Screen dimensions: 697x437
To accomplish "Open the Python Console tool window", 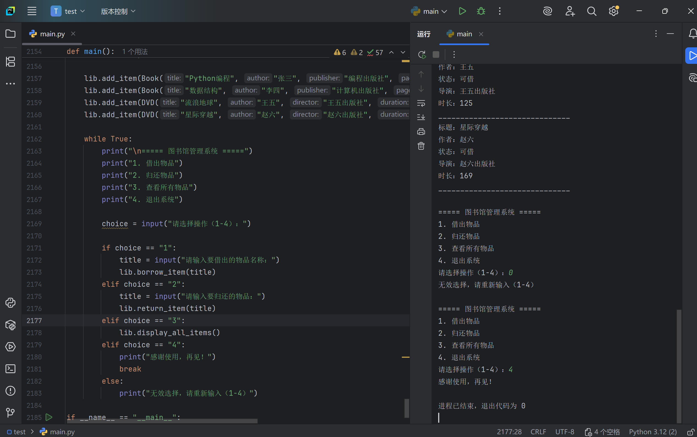I will click(x=10, y=303).
